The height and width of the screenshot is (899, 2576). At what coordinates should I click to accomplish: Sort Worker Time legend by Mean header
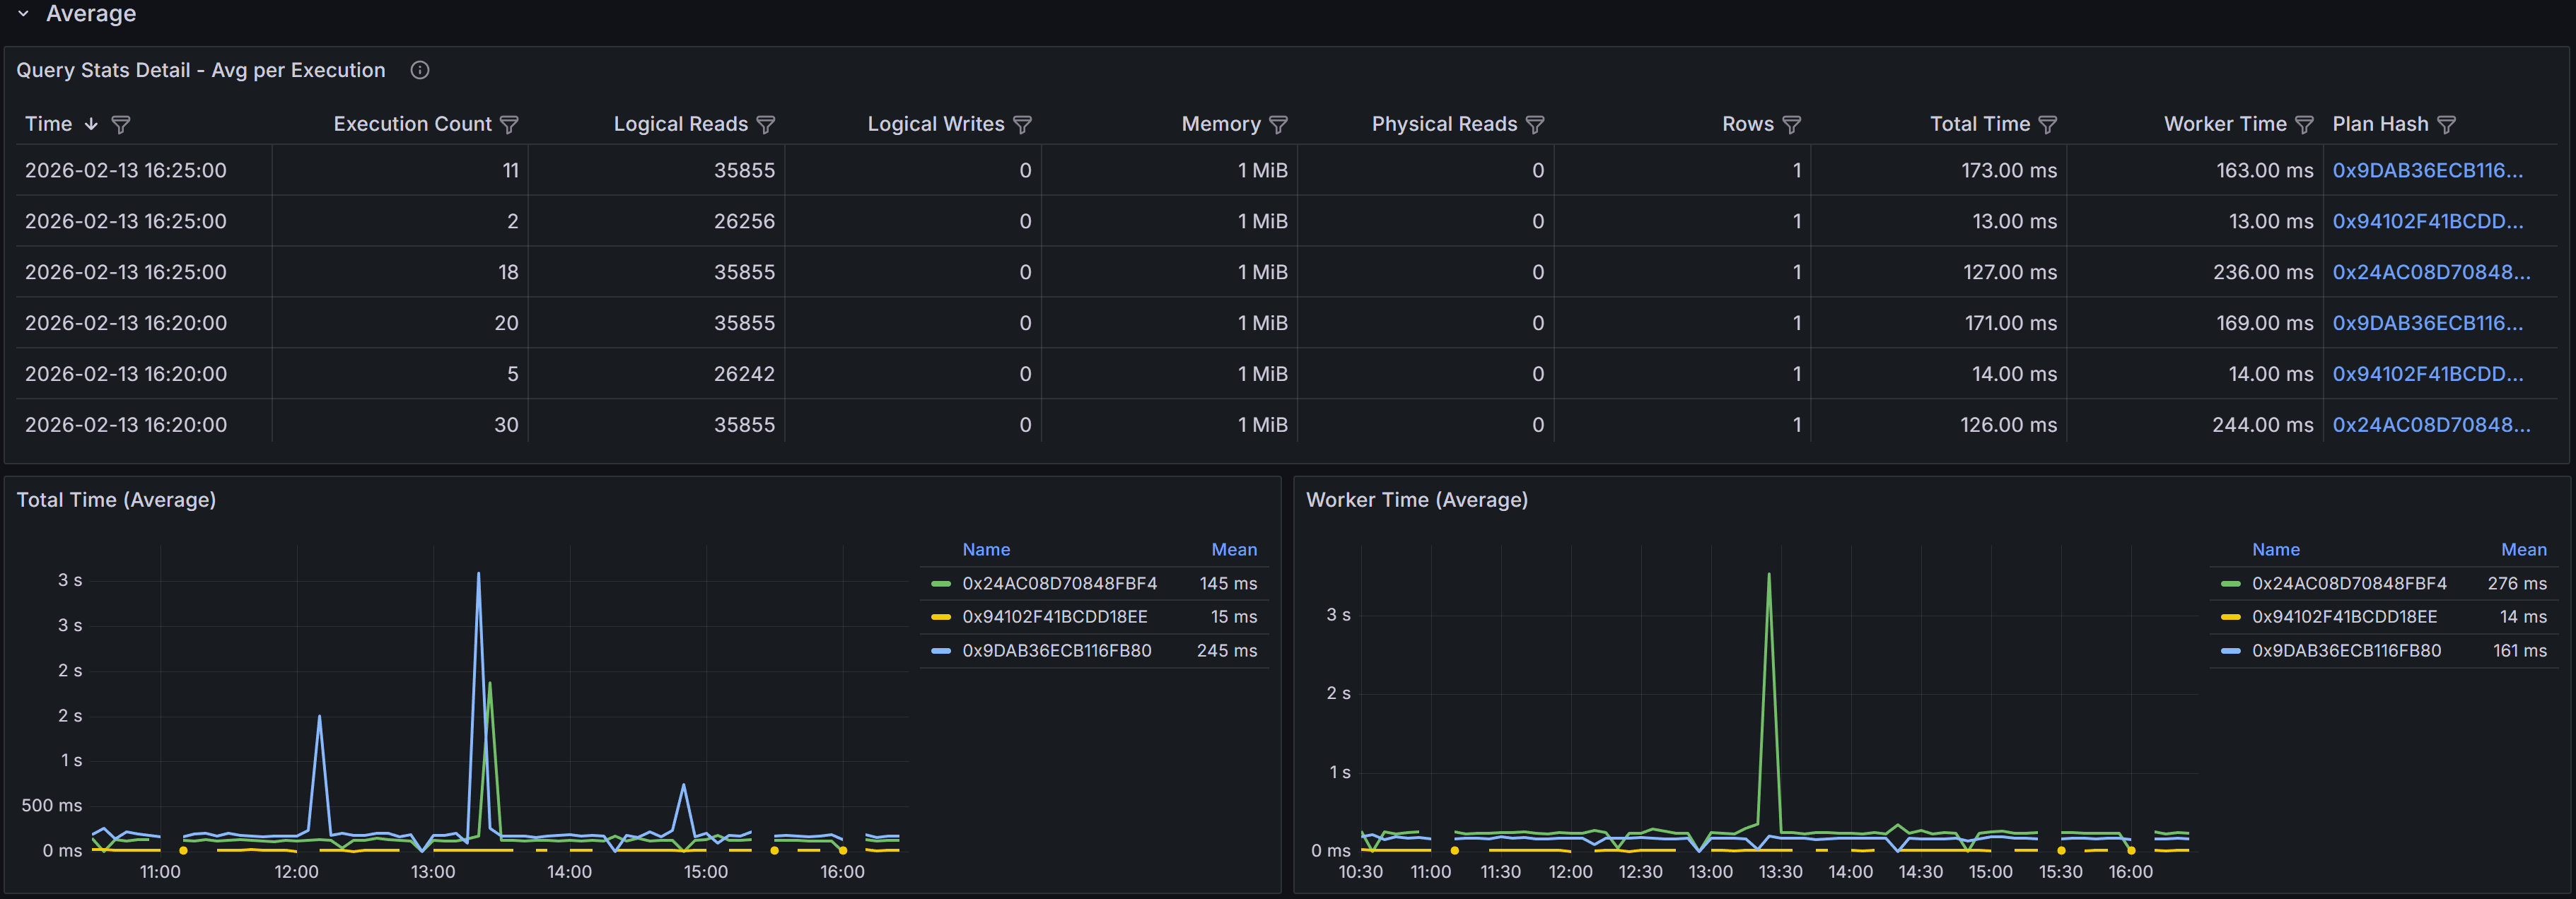click(2523, 550)
